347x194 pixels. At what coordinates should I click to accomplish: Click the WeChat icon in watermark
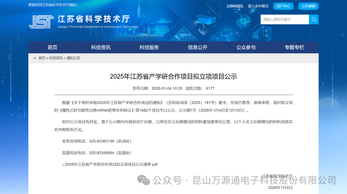(x=143, y=180)
